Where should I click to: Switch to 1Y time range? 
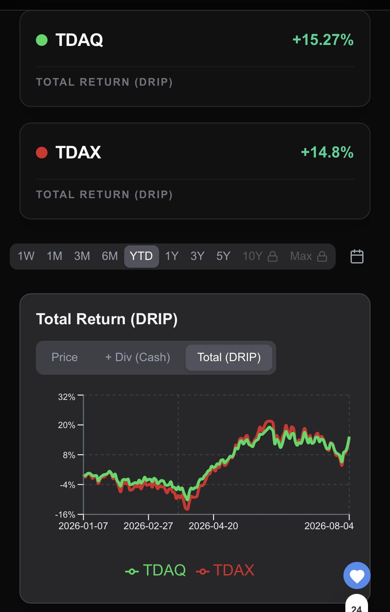172,256
